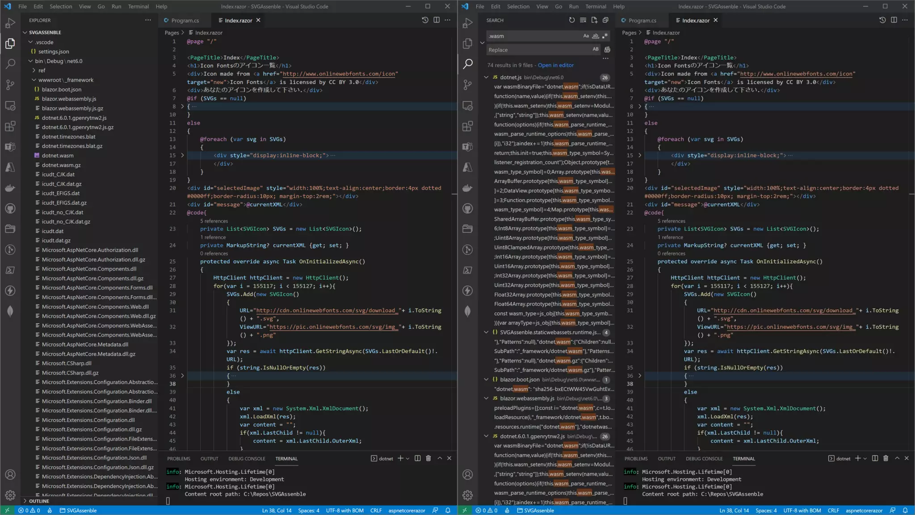Viewport: 915px width, 515px height.
Task: Click Open in editor link
Action: 556,65
